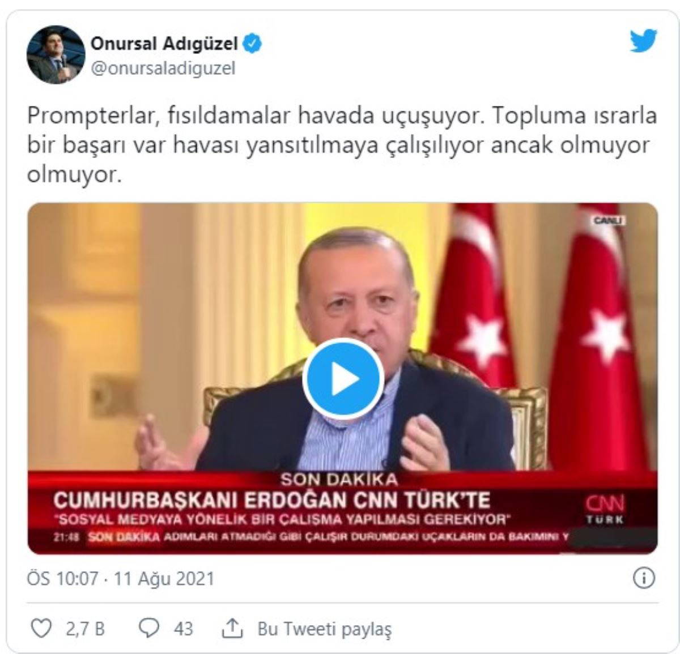Click the blue verified badge
The width and height of the screenshot is (680, 654).
(253, 43)
